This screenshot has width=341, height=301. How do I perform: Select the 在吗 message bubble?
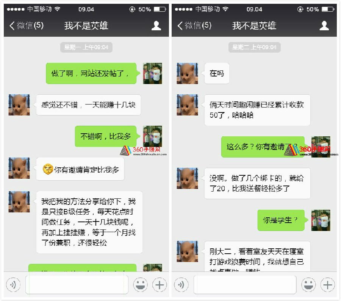tap(217, 73)
